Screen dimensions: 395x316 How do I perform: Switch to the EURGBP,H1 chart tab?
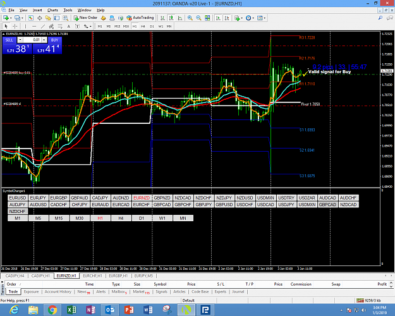point(118,276)
